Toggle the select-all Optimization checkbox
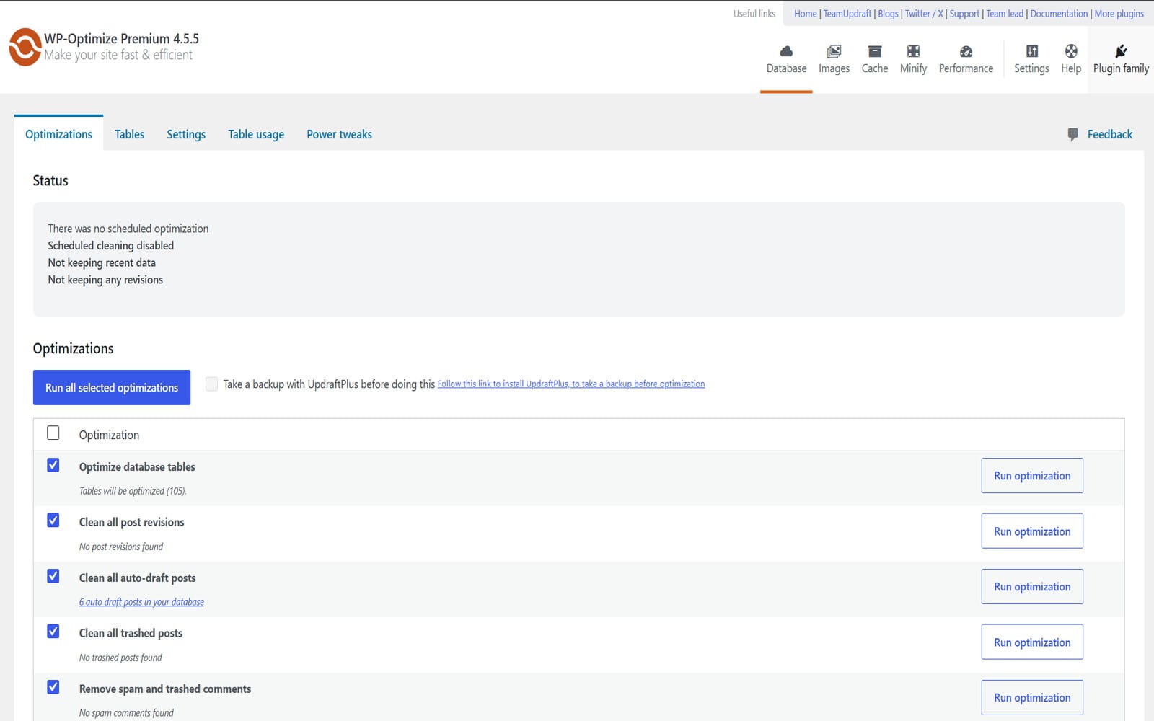The image size is (1154, 721). [x=53, y=433]
